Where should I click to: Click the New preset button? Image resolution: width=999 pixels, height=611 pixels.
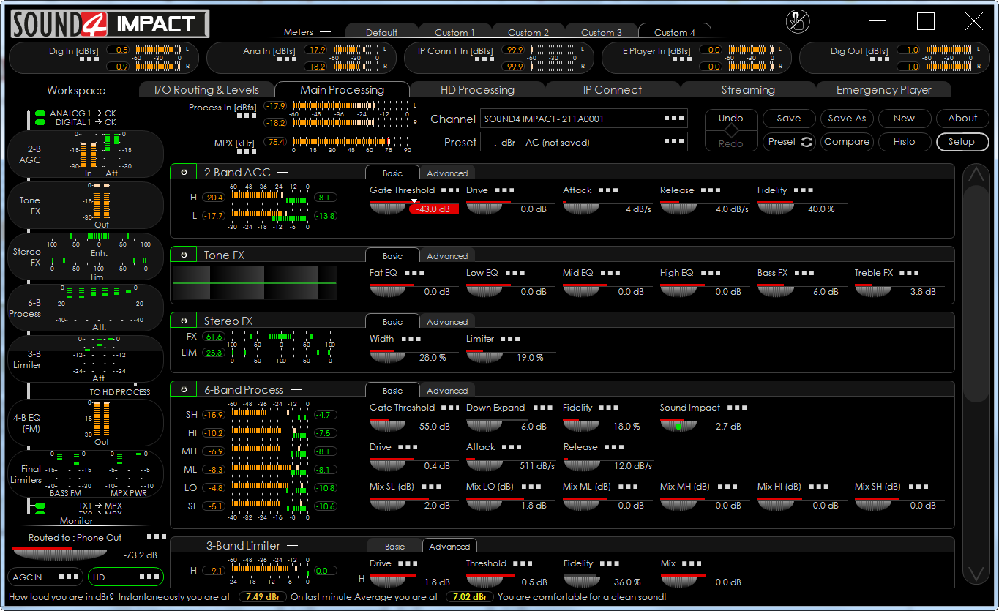pyautogui.click(x=904, y=119)
